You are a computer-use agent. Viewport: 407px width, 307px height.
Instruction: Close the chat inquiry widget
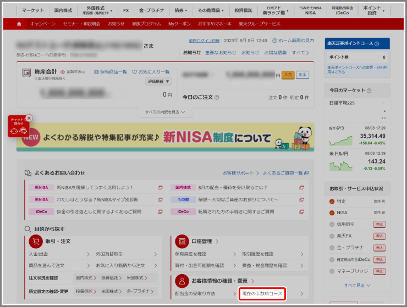tap(29, 118)
